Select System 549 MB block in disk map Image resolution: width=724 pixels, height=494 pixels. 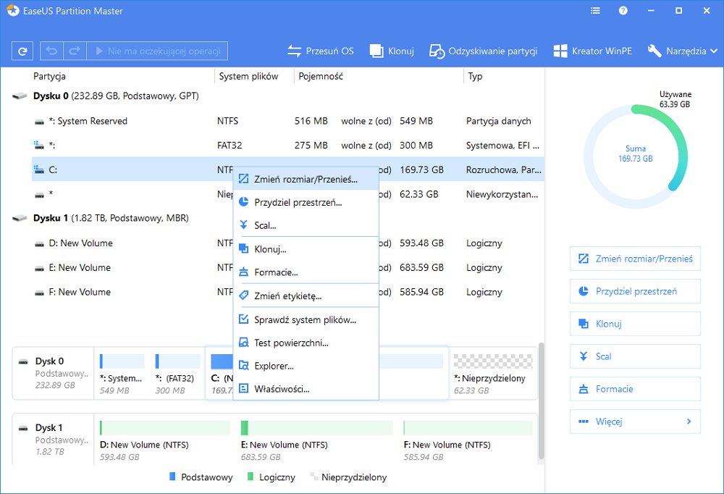(122, 374)
